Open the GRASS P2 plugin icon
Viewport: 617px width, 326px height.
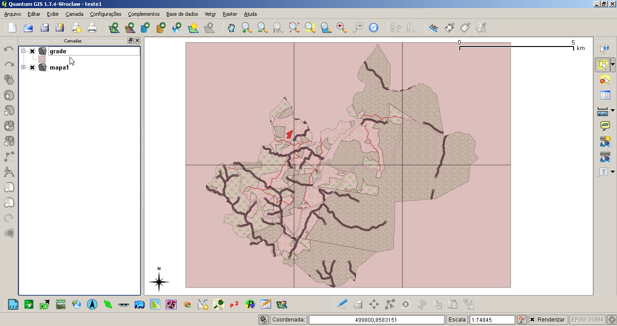(x=234, y=304)
